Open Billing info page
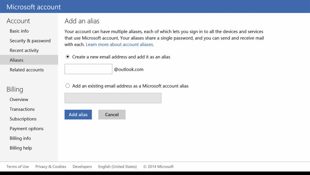The image size is (310, 175). 20,138
